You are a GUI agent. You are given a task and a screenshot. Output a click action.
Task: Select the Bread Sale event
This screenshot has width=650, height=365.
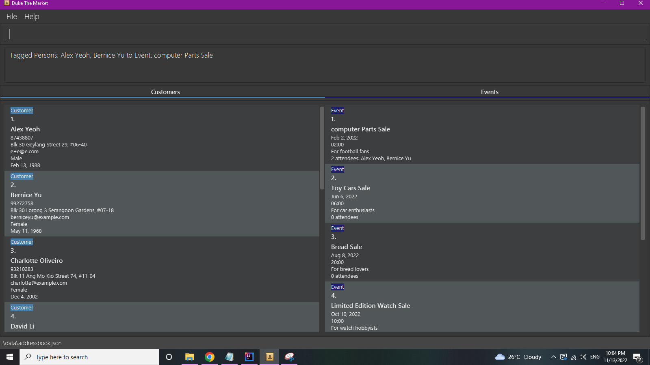tap(347, 247)
